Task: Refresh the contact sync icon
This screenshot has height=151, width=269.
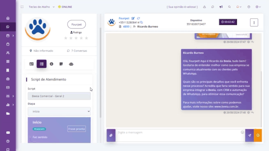Action: pyautogui.click(x=138, y=18)
